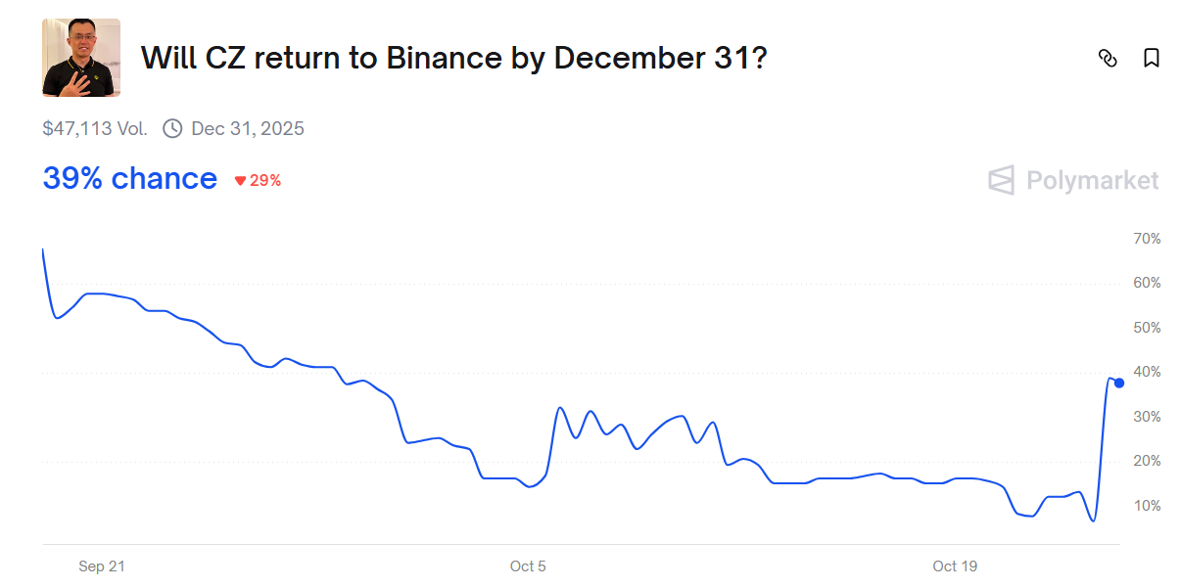The height and width of the screenshot is (588, 1180).
Task: Click the 29% change value
Action: [265, 181]
